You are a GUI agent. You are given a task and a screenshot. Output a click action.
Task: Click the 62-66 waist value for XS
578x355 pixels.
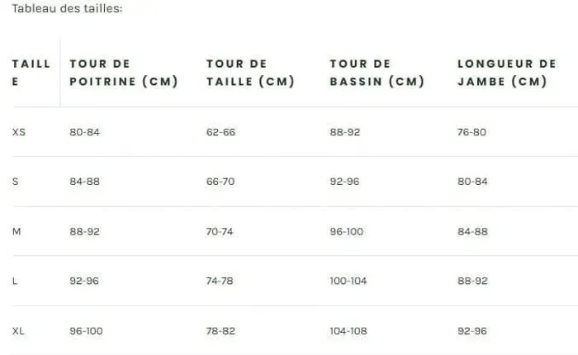pyautogui.click(x=220, y=132)
